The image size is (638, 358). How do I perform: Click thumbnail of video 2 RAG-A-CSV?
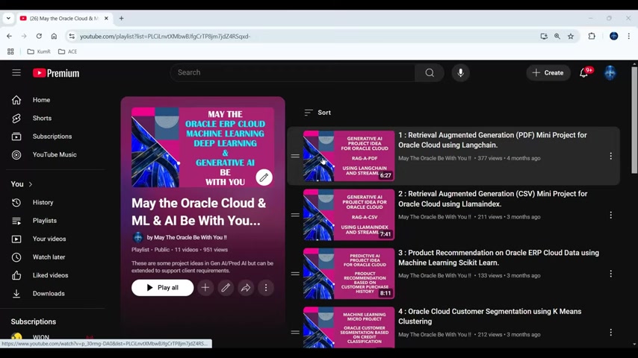(349, 215)
